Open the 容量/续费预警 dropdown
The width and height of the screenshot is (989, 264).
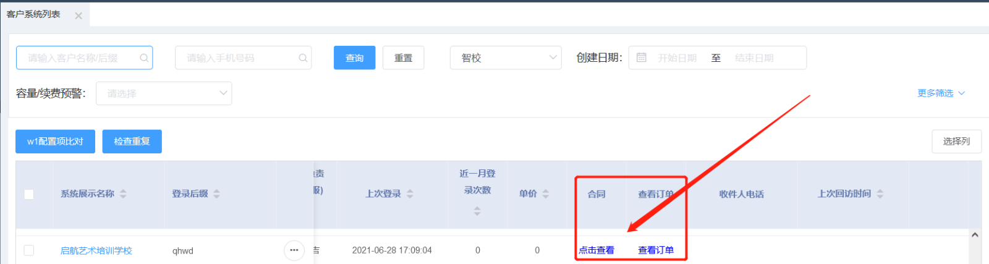tap(164, 93)
